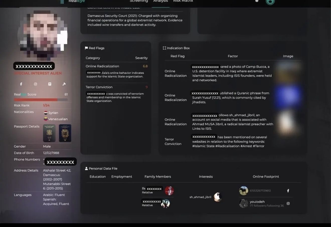Switch to the Screening tab

(139, 1)
